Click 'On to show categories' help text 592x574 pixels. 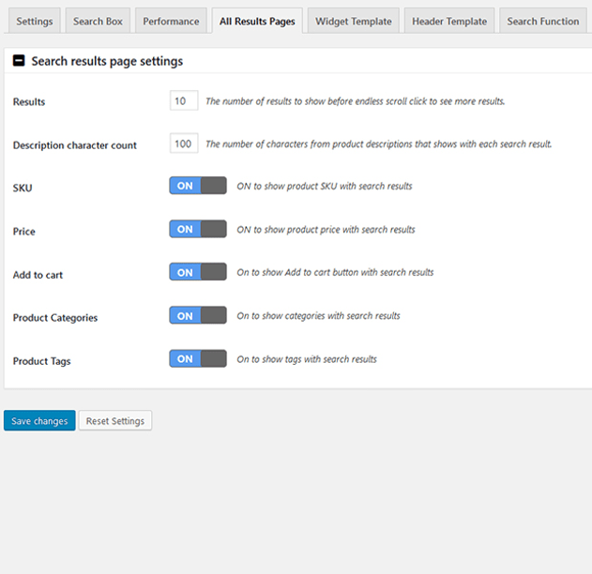pyautogui.click(x=319, y=315)
